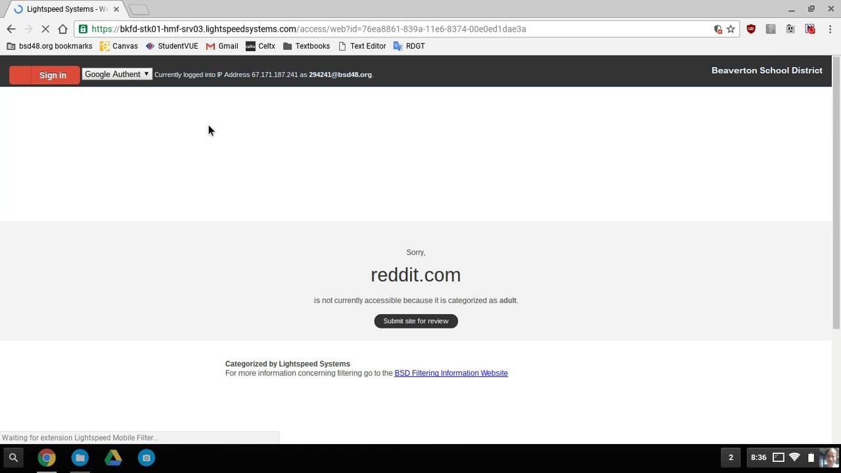This screenshot has height=473, width=841.
Task: Click the battery status icon
Action: pos(811,457)
